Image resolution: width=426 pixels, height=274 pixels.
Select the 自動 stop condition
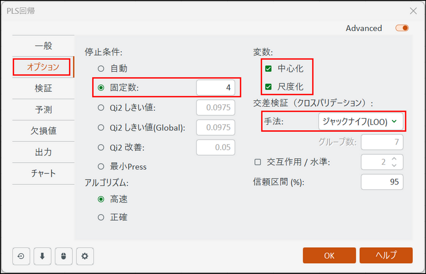[101, 69]
